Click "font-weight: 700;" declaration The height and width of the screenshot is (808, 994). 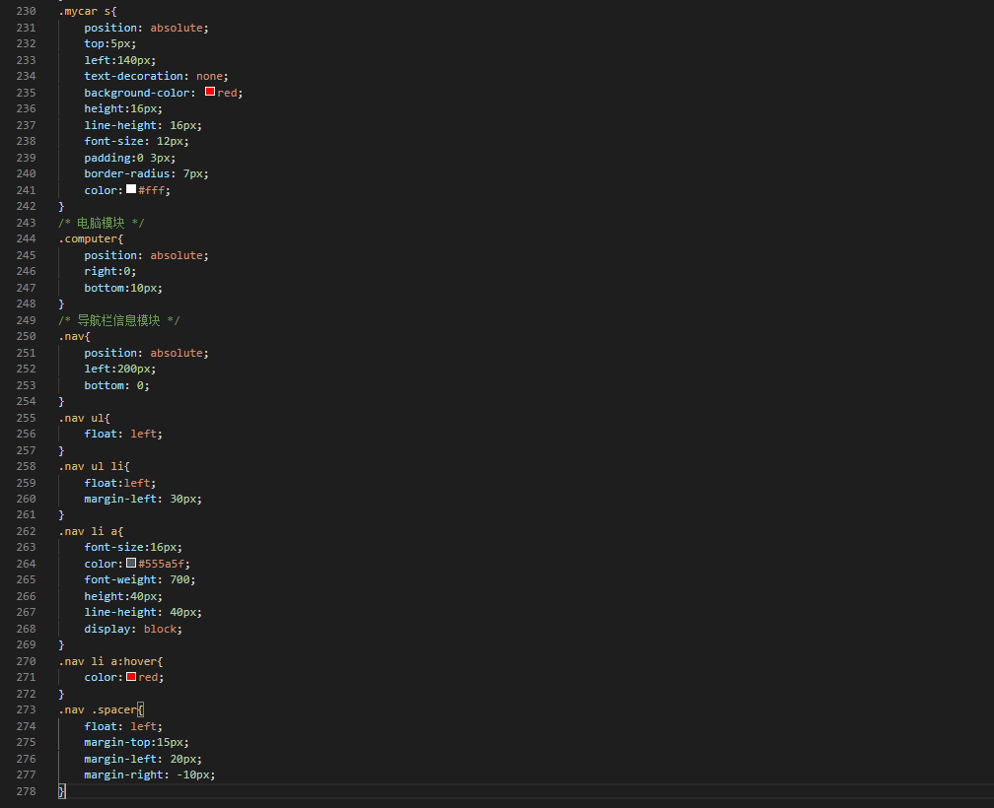[140, 579]
